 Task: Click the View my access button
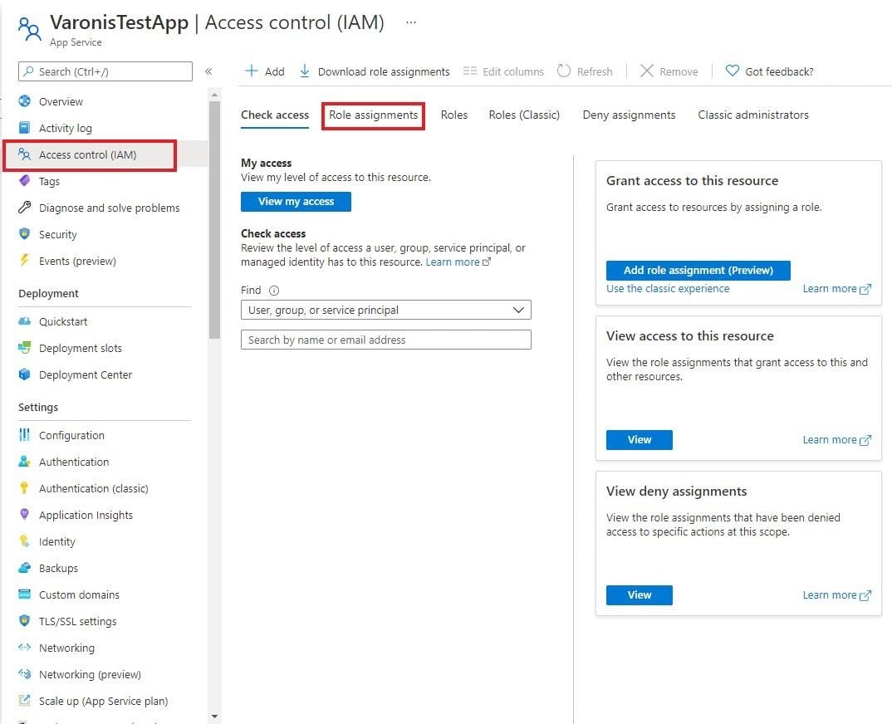(296, 201)
